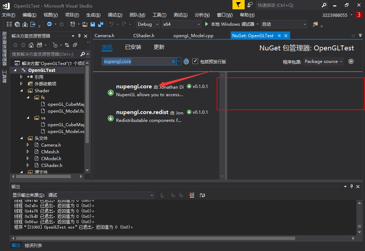Click the save file icon
This screenshot has width=365, height=251.
coord(93,24)
